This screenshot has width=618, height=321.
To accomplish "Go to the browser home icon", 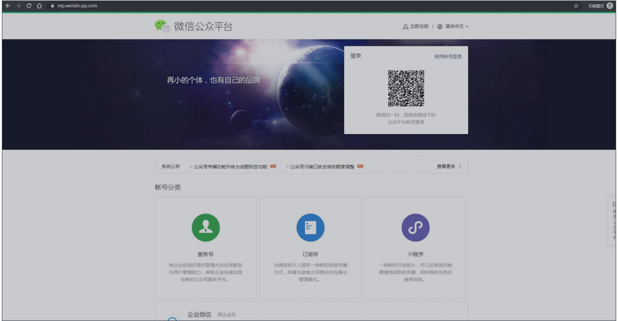I will [x=39, y=6].
